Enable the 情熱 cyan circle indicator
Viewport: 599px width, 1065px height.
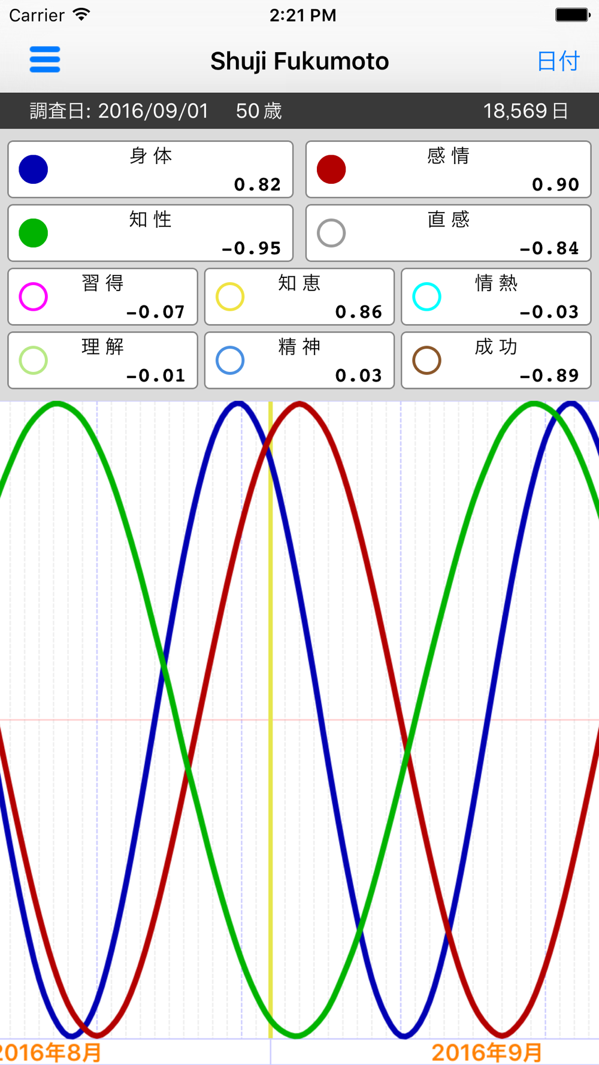pos(427,296)
